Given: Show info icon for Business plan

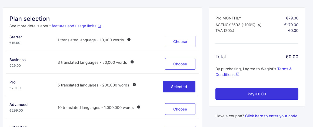Looking at the screenshot, I should point(132,62).
